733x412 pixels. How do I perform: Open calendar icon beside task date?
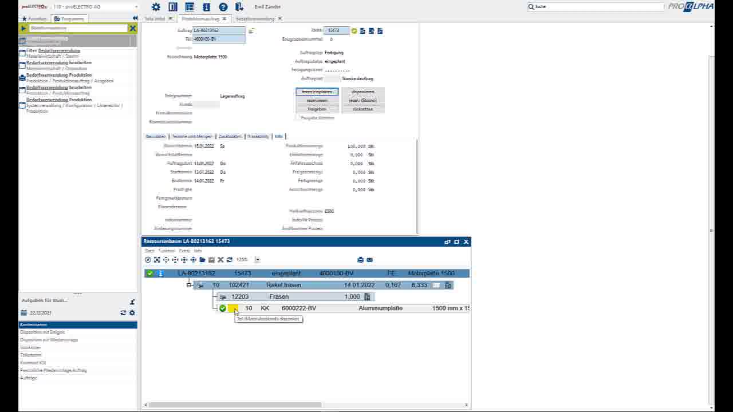pyautogui.click(x=24, y=313)
